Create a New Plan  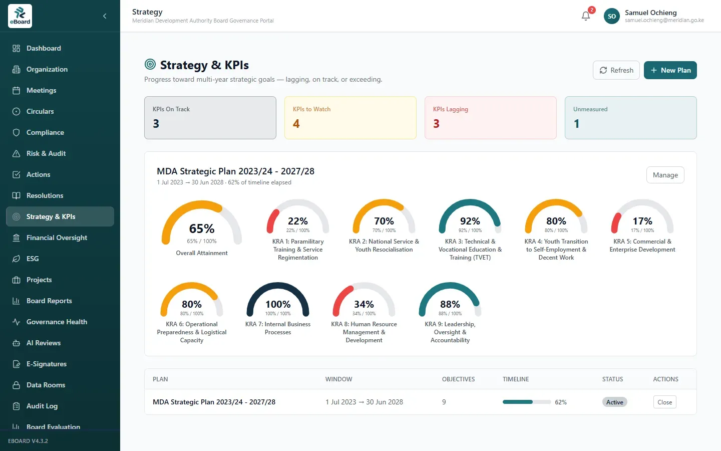(x=670, y=70)
